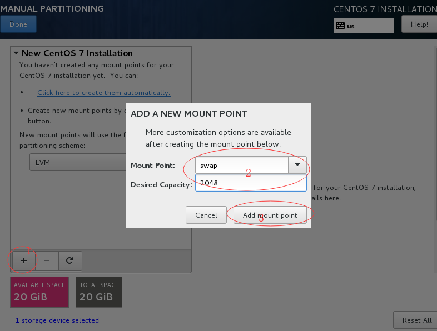Viewport: 437px width, 331px height.
Task: Cancel the new mount point dialog
Action: coord(206,215)
